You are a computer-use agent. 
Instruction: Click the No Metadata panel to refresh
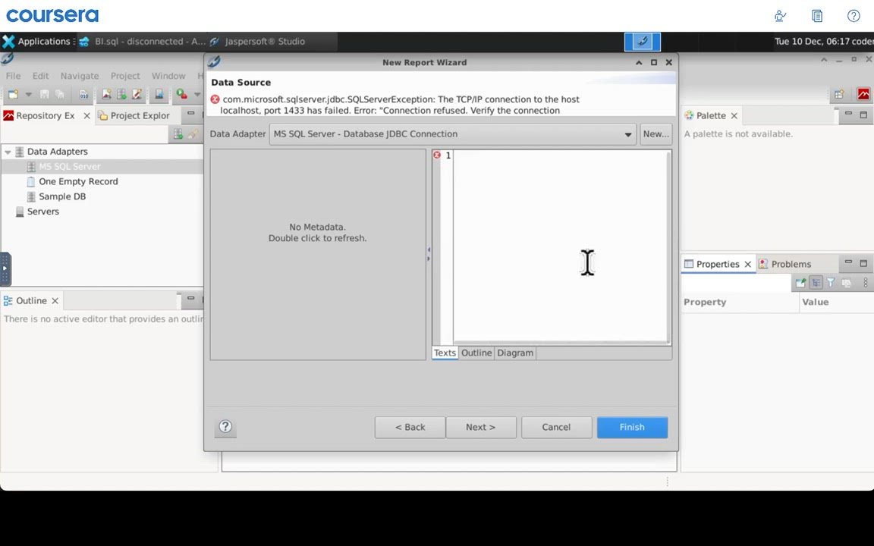318,254
